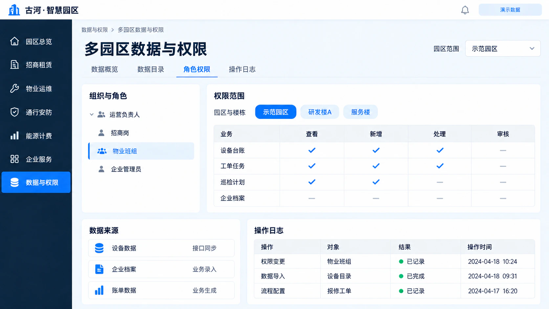
Task: Click the 权限变更 log entry
Action: coord(273,262)
